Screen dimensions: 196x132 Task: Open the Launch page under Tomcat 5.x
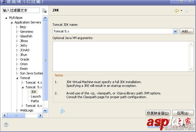pyautogui.click(x=36, y=96)
